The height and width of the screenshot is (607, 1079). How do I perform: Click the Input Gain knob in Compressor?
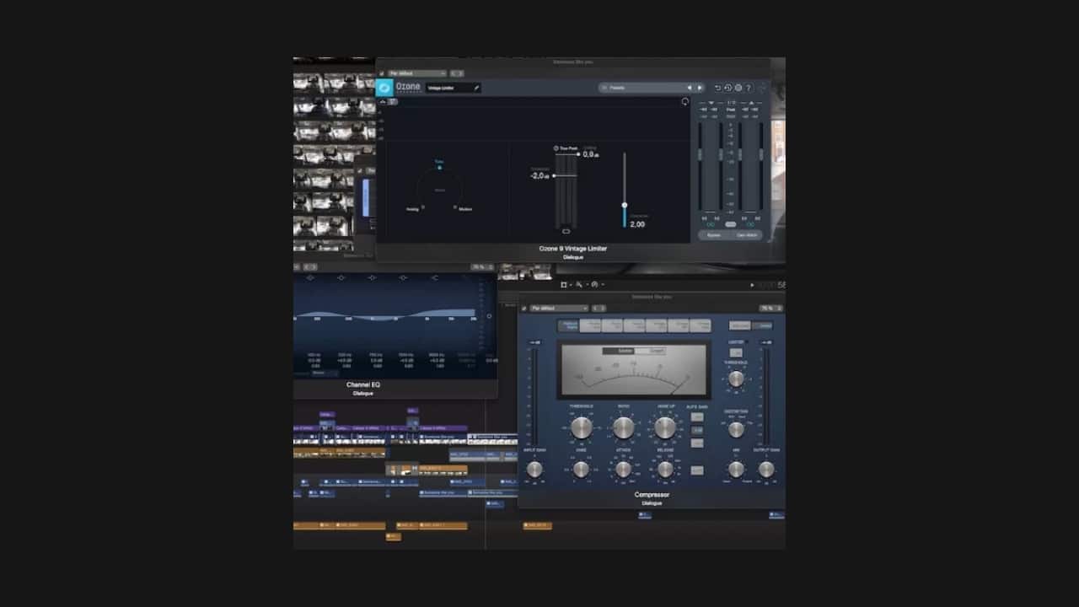[x=534, y=469]
